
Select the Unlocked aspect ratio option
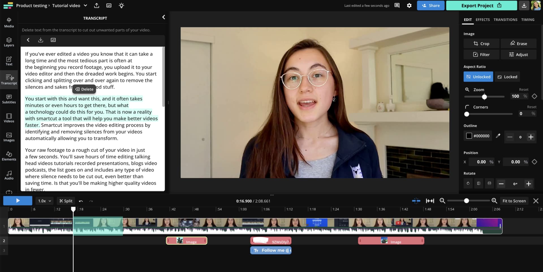(478, 77)
